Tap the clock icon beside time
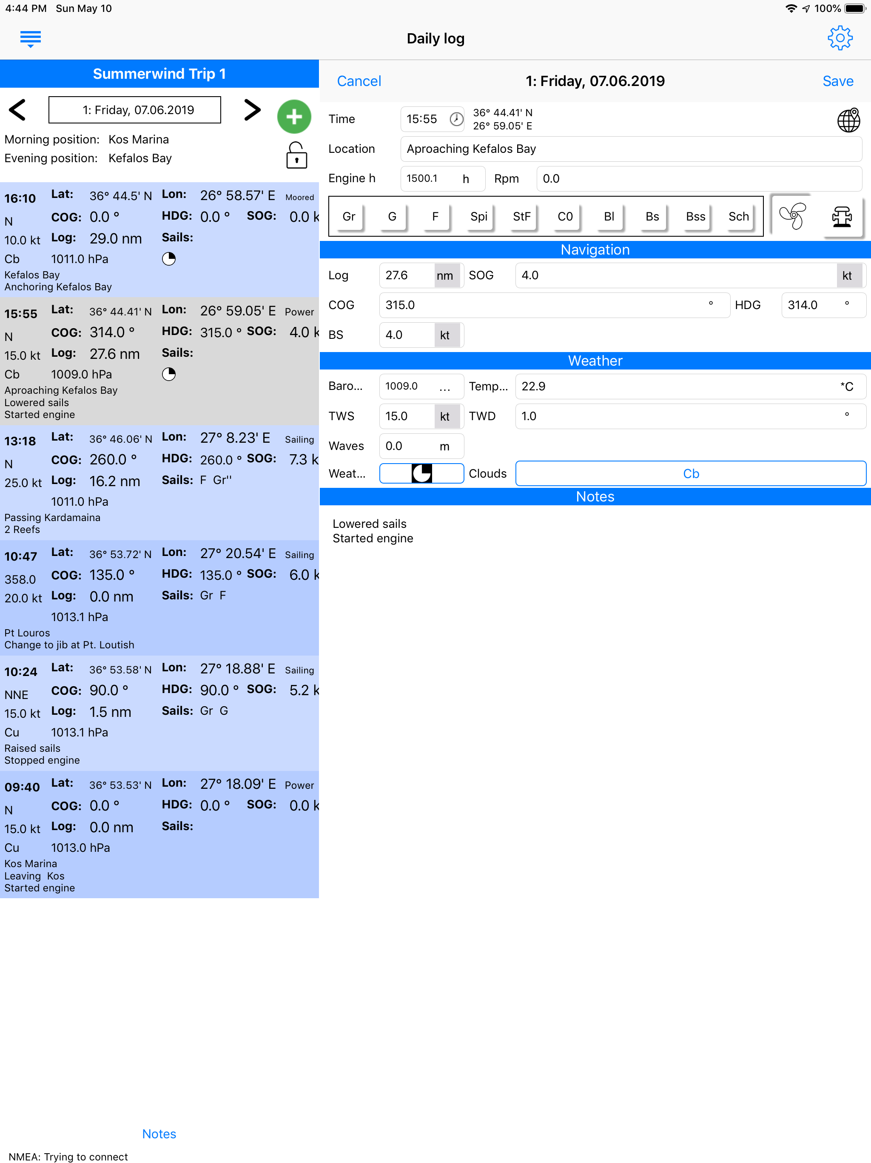Screen dimensions: 871x1163 click(456, 119)
